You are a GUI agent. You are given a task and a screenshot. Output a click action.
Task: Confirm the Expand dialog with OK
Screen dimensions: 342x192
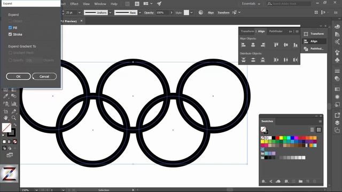pos(18,76)
